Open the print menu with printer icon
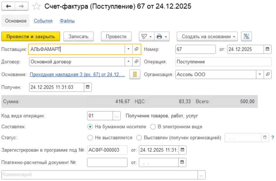 162,36
